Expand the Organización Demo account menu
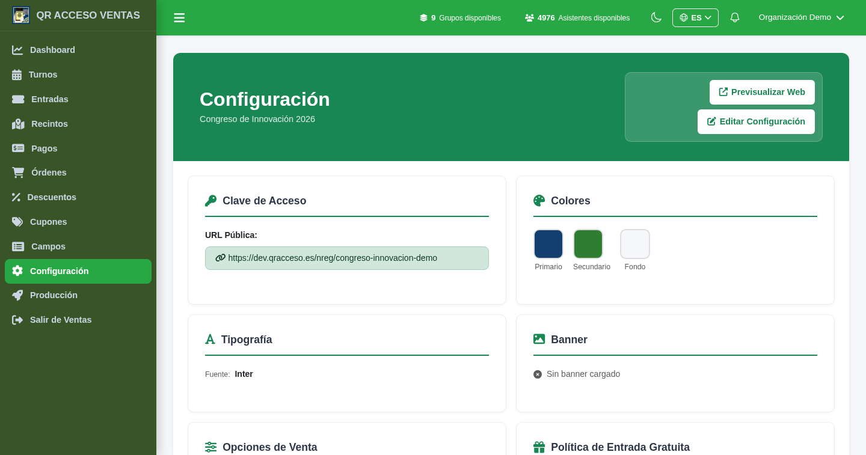Screen dimensions: 866x455 point(801,17)
